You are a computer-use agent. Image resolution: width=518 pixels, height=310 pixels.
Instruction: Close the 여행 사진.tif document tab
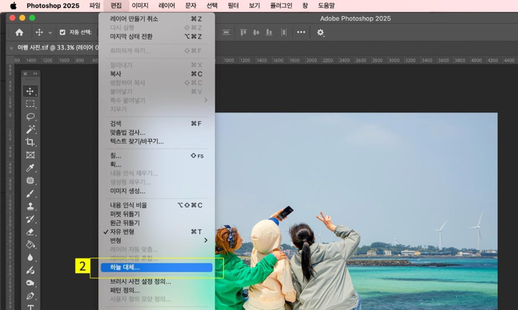(x=11, y=48)
